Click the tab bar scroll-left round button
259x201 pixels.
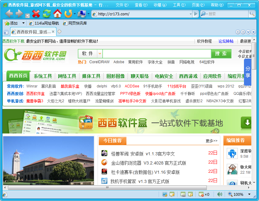click(238, 32)
